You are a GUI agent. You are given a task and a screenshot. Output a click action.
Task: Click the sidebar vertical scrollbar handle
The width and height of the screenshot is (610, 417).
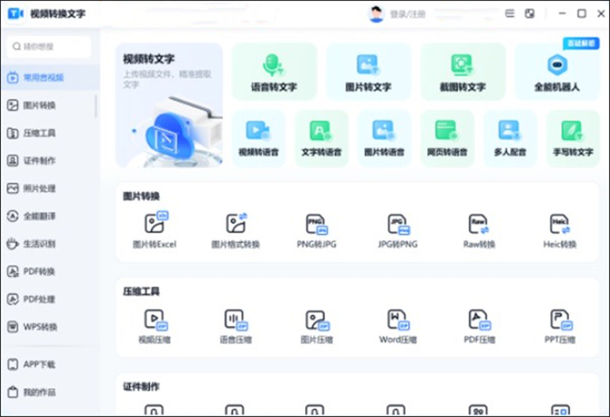pos(96,106)
